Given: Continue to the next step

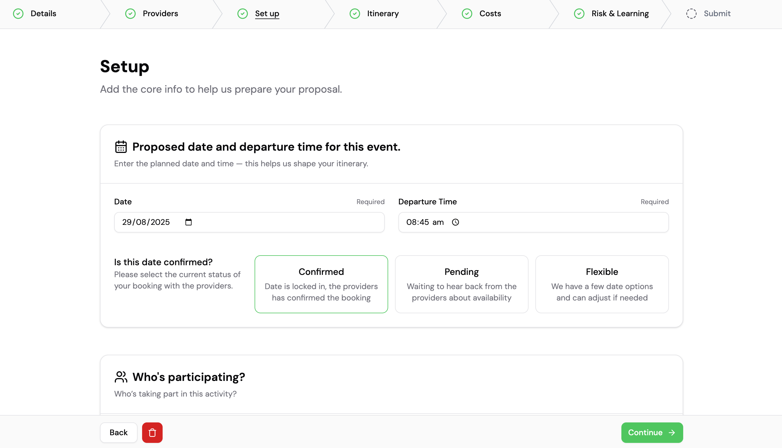Looking at the screenshot, I should point(652,432).
